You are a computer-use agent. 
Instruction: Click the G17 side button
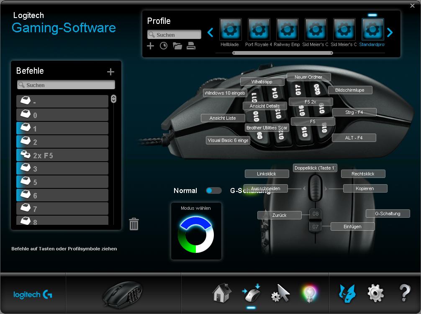298,90
